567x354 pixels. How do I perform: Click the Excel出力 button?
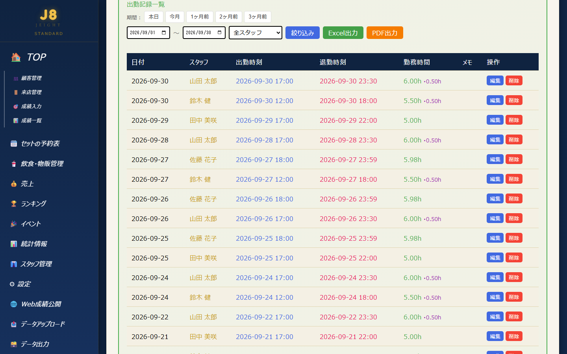pyautogui.click(x=343, y=33)
